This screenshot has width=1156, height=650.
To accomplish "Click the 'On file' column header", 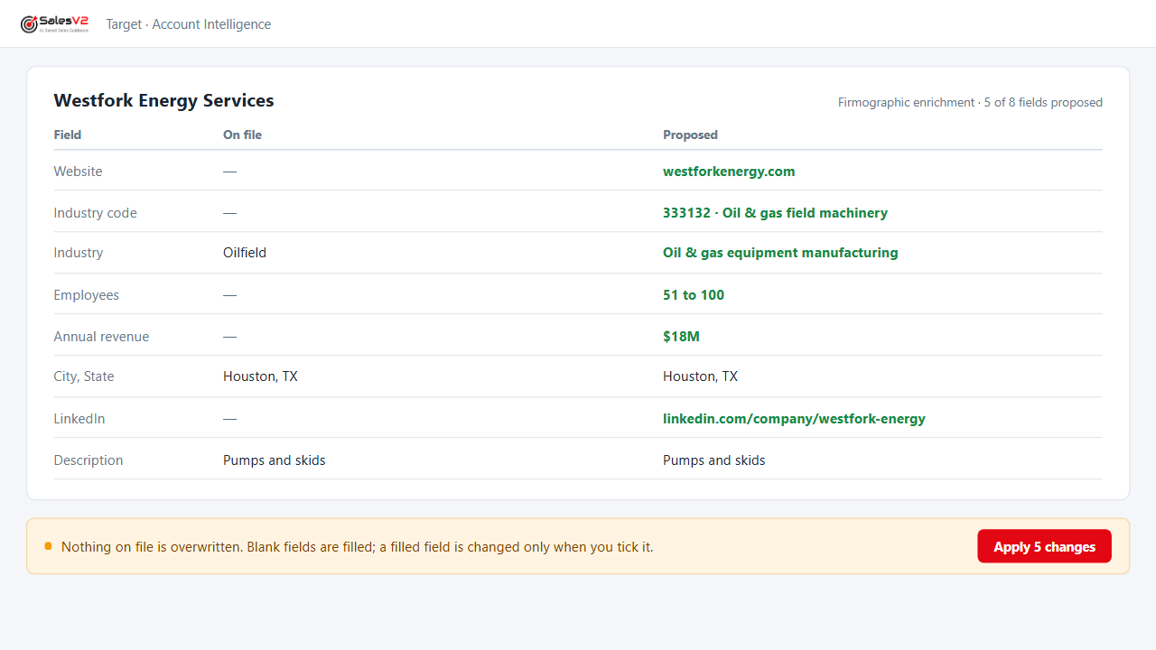I will (x=242, y=135).
